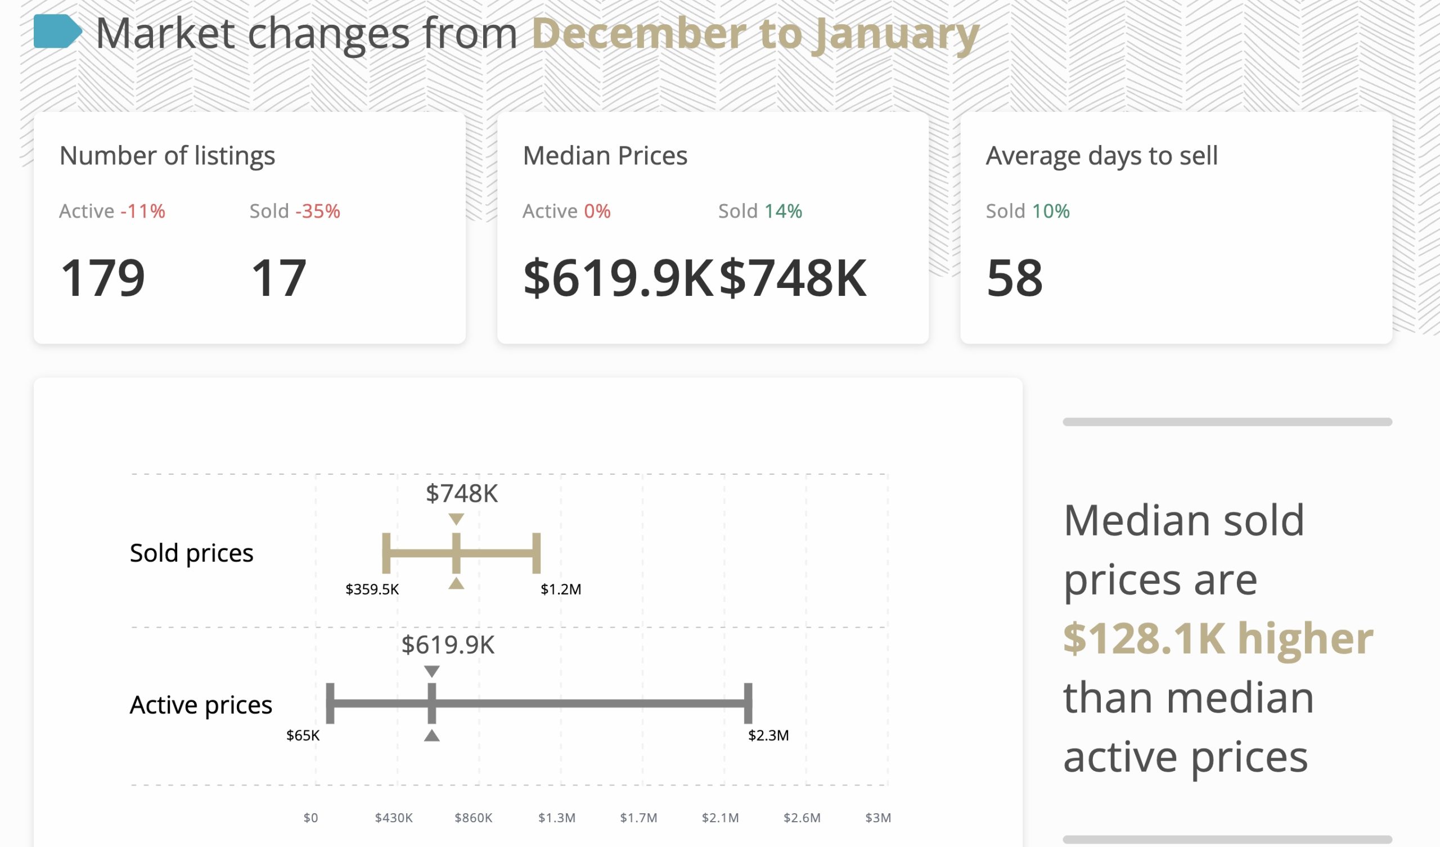The image size is (1440, 847).
Task: Select the $2.3M maximum cap on active prices
Action: pyautogui.click(x=748, y=703)
